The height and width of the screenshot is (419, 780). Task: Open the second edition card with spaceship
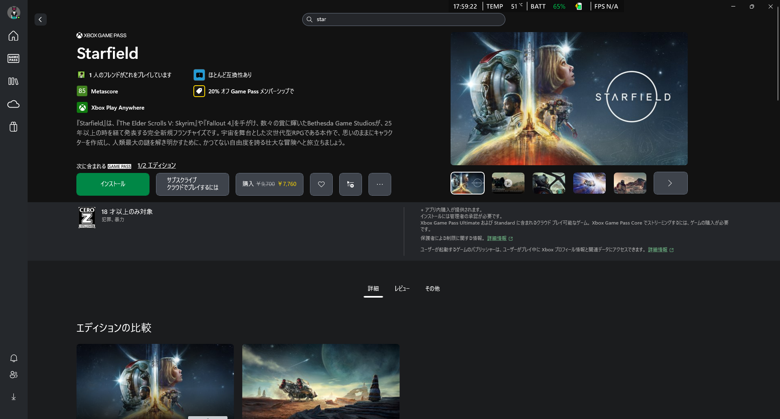321,381
